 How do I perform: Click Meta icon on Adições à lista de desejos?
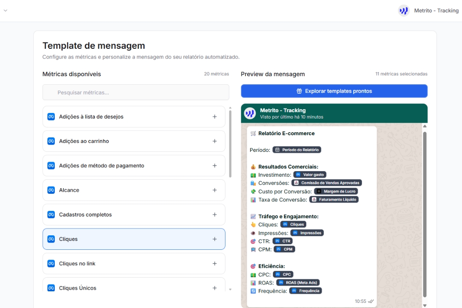(51, 117)
